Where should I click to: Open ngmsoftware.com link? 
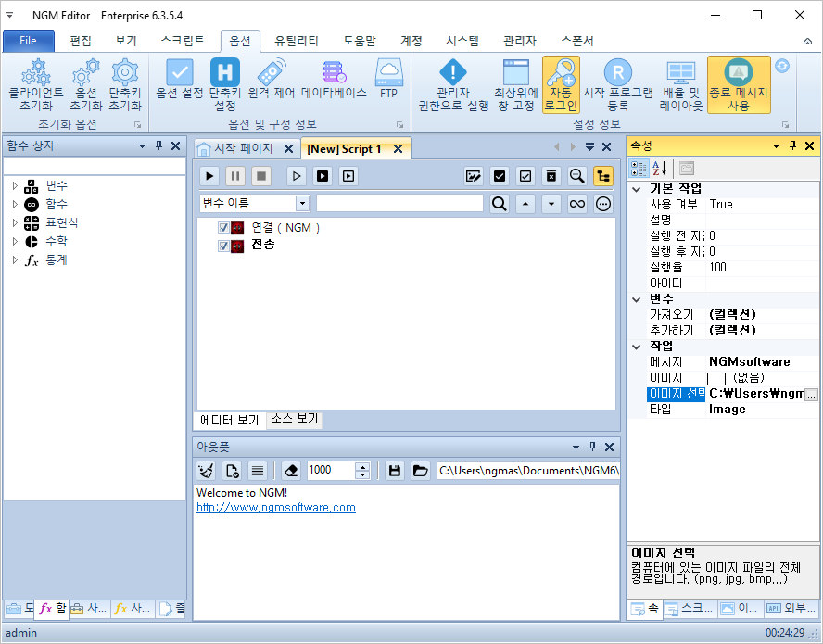276,508
